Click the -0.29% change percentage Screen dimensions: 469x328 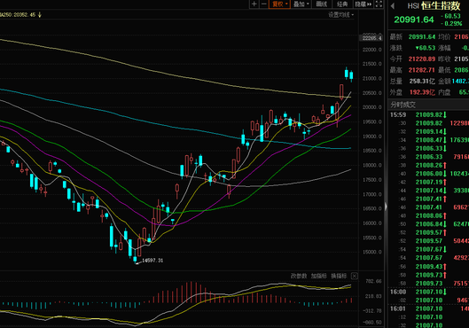coord(451,23)
